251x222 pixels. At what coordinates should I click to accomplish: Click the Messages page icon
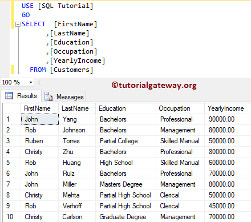tap(48, 96)
